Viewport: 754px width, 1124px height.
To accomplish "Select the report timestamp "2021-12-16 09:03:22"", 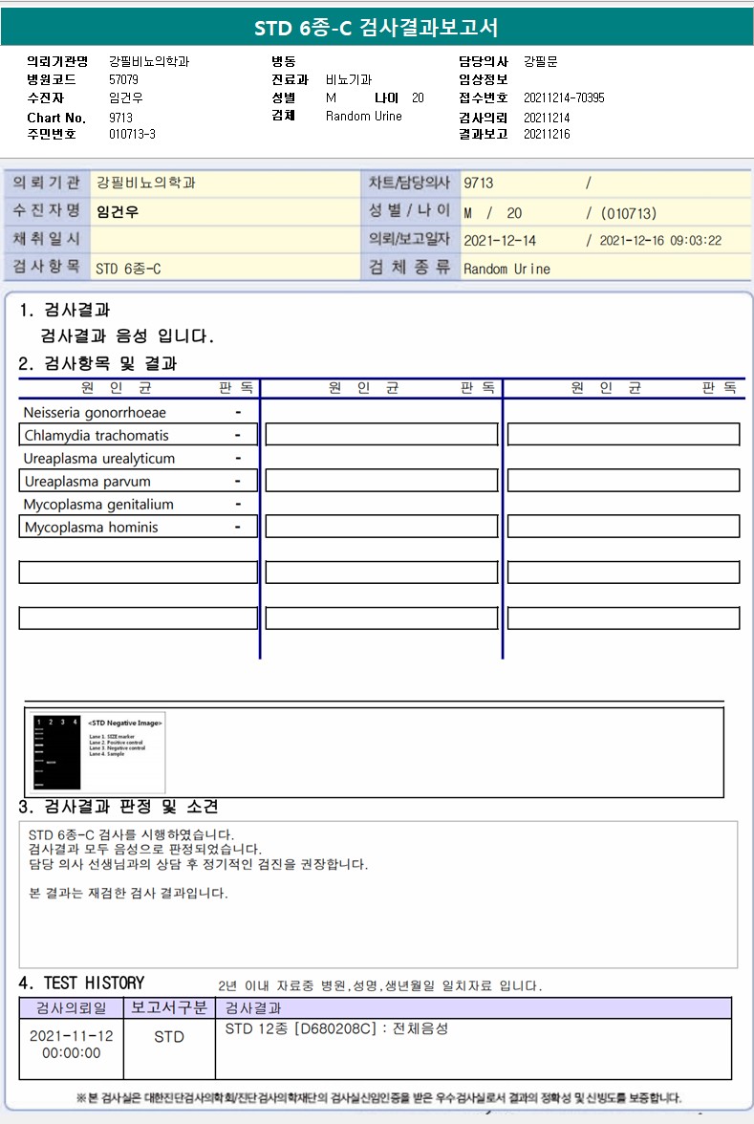I will click(661, 241).
